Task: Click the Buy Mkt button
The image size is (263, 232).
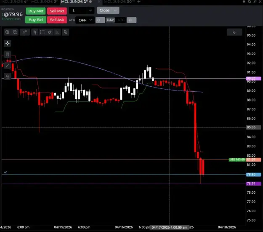Action: coord(36,11)
